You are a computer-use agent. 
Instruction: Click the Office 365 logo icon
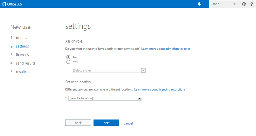pyautogui.click(x=4, y=4)
